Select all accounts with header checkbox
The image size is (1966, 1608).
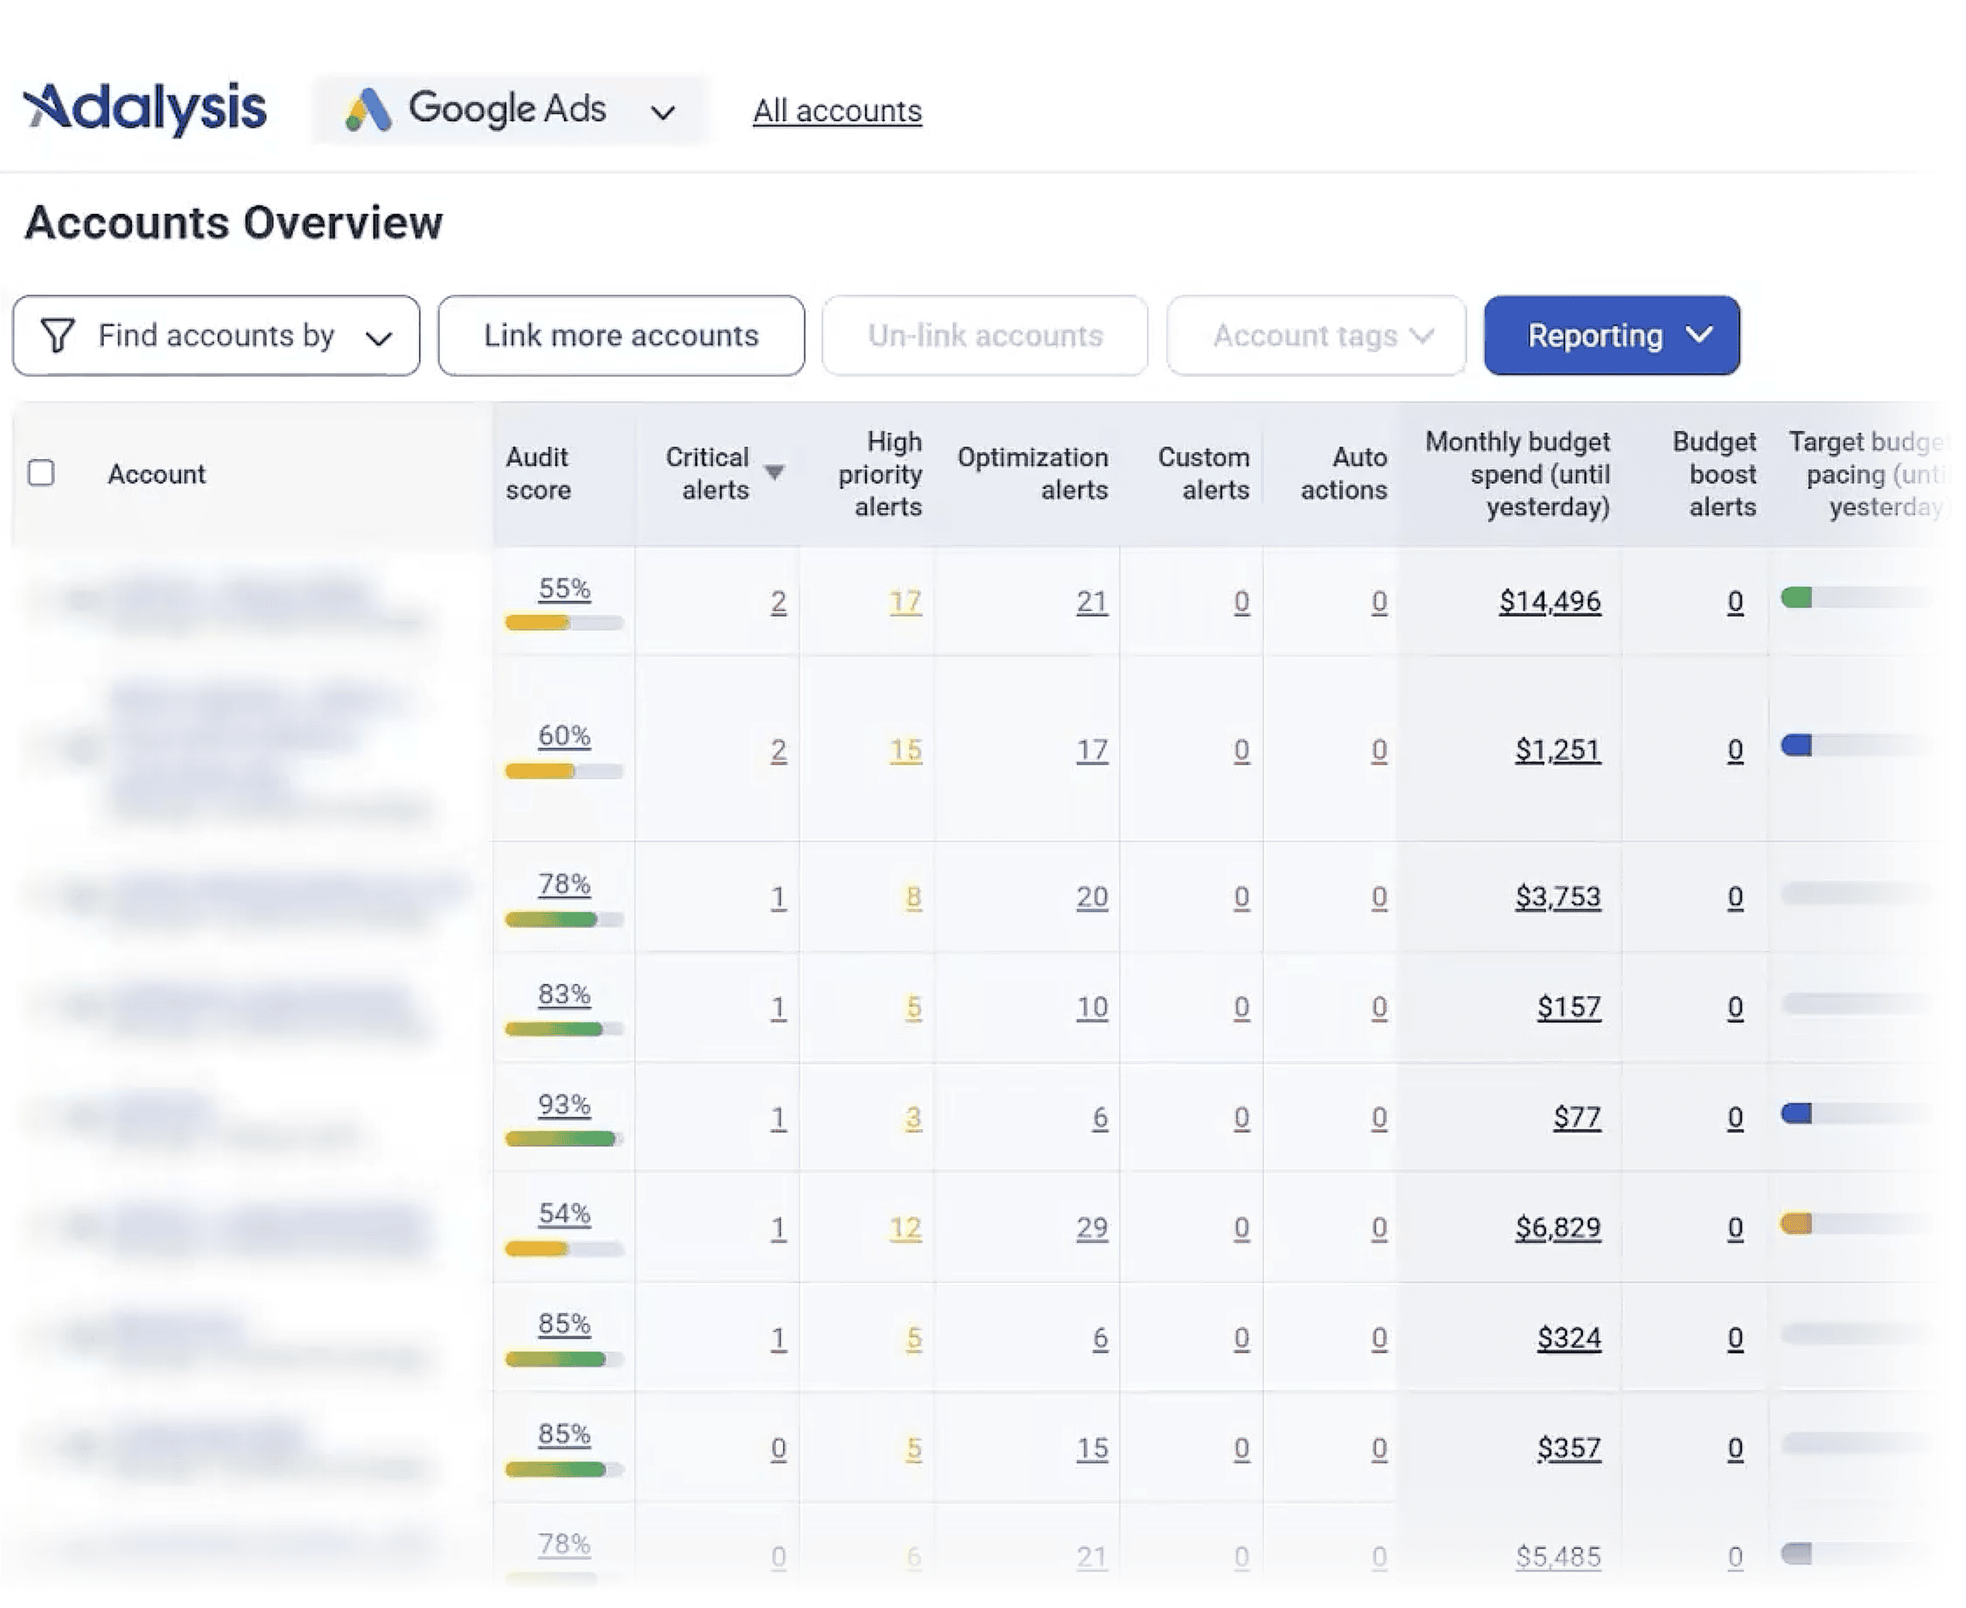click(43, 473)
